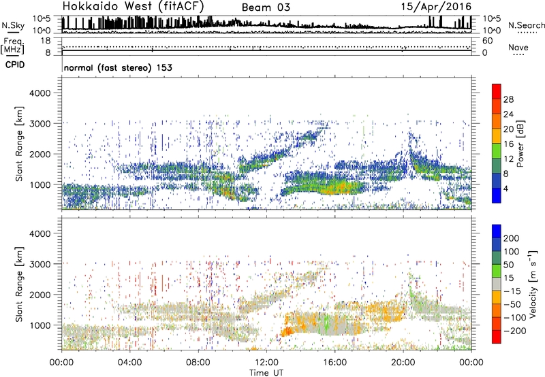545x377 pixels.
Task: Click the '4' label on Power colorbar
Action: point(505,188)
